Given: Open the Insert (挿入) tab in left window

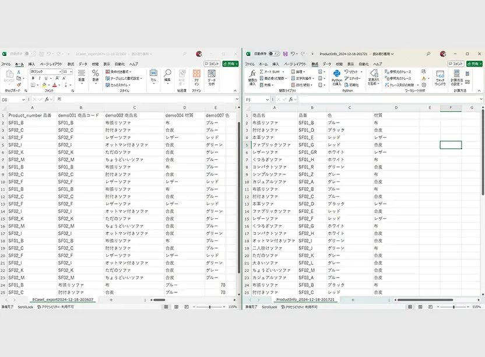Looking at the screenshot, I should 31,64.
